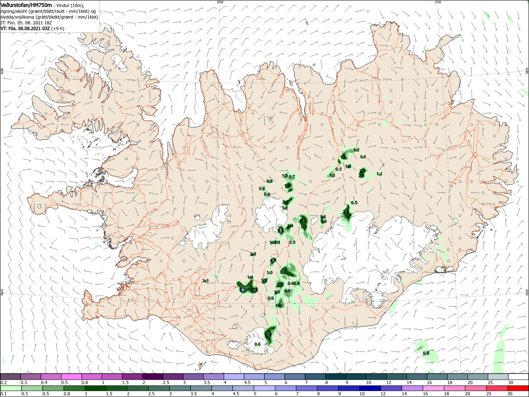This screenshot has width=529, height=397.
Task: Click the '30' tick label of upper legend
Action: click(511, 383)
